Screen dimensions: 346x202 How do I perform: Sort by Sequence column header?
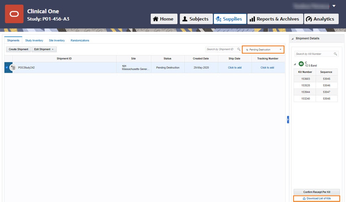pyautogui.click(x=326, y=72)
